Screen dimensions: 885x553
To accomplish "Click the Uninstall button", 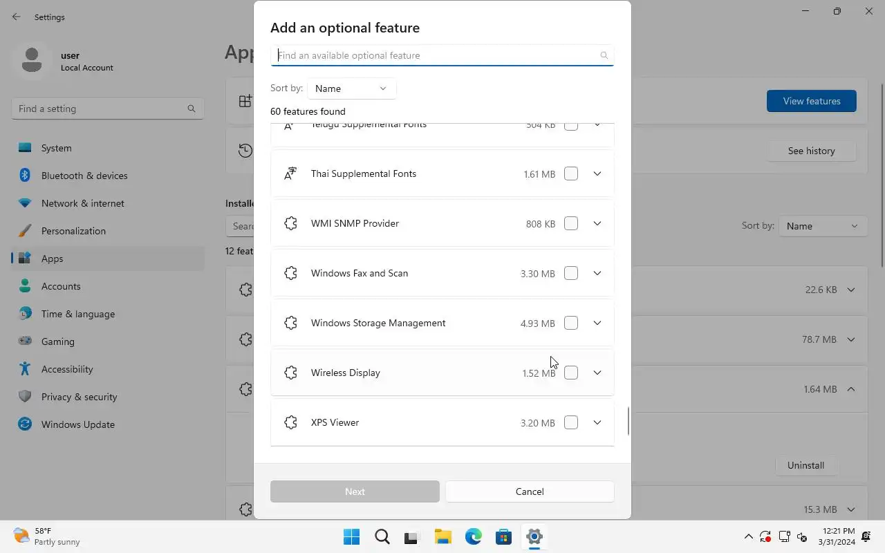I will [805, 465].
